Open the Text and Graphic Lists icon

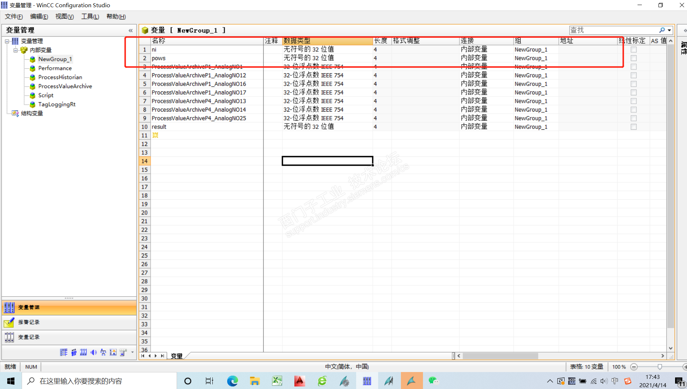(x=113, y=352)
